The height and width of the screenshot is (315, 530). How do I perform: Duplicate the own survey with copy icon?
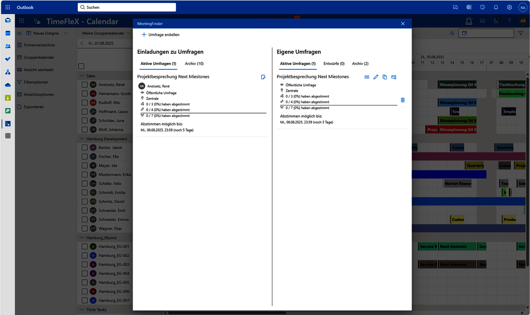tap(385, 77)
